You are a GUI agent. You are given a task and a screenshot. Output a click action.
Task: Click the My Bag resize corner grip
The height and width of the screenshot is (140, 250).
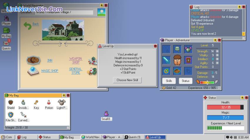point(68,128)
